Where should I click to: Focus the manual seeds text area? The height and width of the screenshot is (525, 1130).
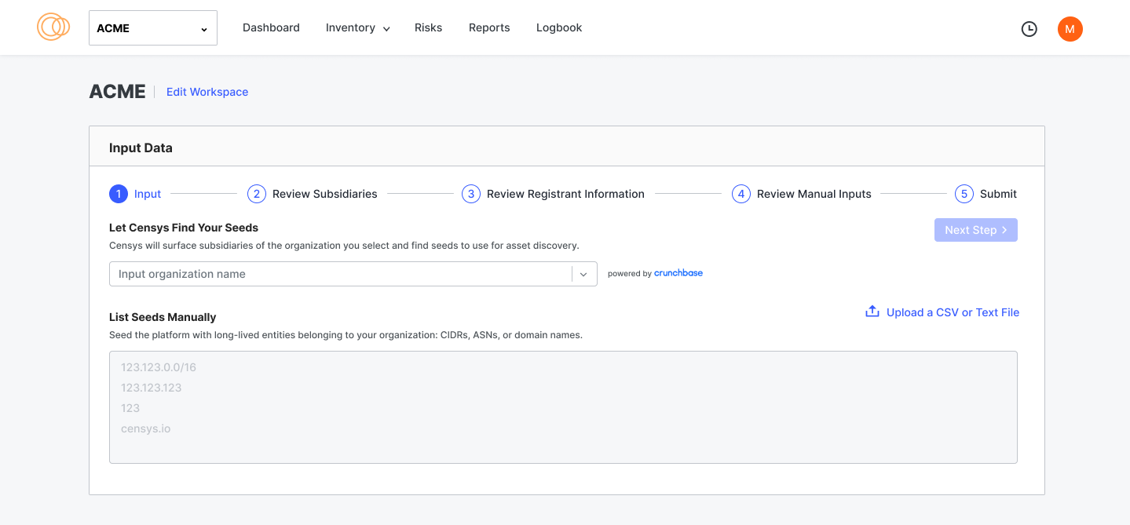point(563,407)
